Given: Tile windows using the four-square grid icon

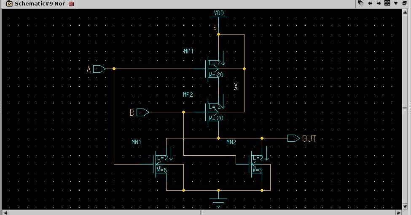Looking at the screenshot, I should click(x=387, y=3).
